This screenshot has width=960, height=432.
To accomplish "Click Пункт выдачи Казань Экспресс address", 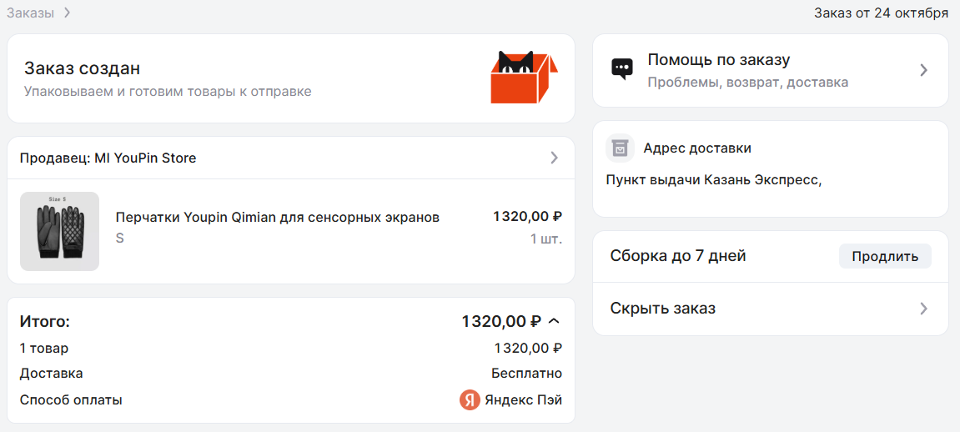I will tap(714, 179).
